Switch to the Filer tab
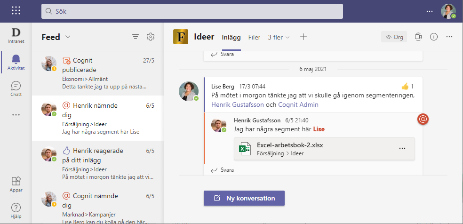The image size is (463, 224). tap(254, 37)
